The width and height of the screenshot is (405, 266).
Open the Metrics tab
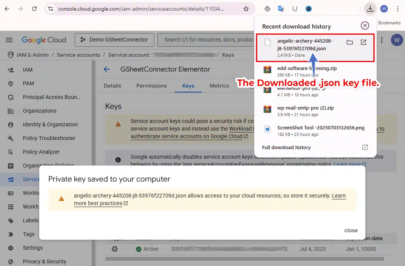click(219, 86)
